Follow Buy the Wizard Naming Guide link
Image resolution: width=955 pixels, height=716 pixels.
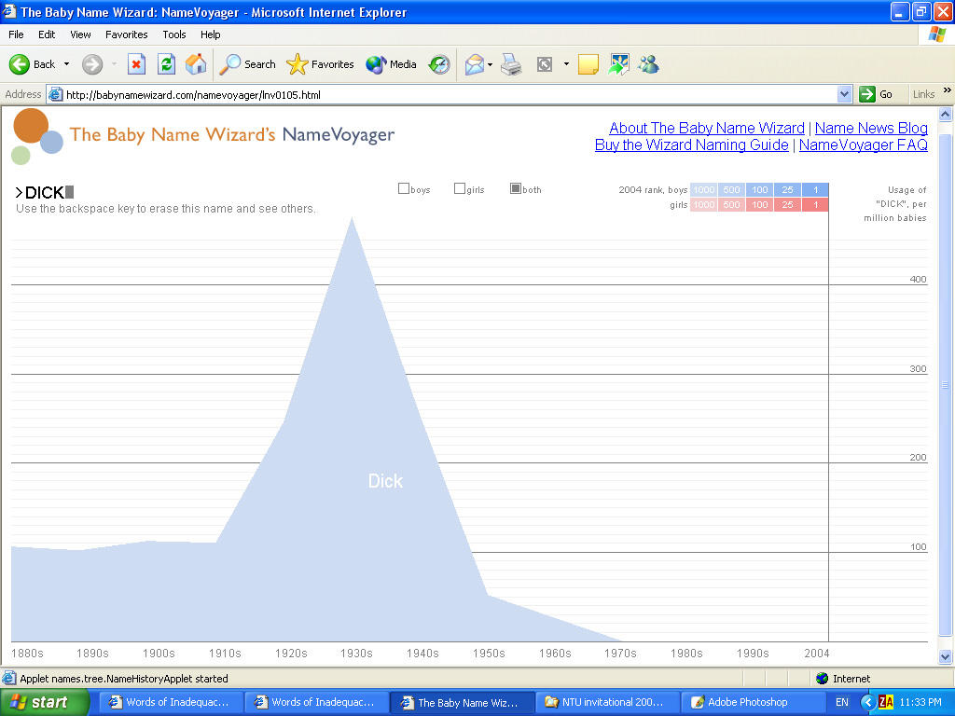pos(691,145)
